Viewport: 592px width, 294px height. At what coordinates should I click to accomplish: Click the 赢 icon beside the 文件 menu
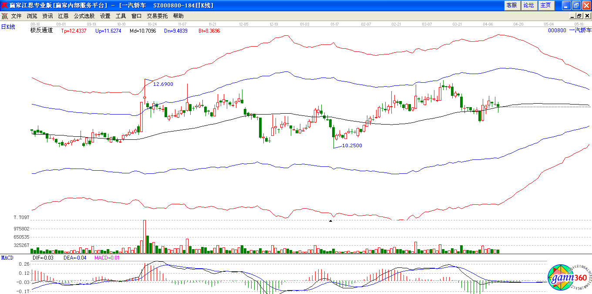pyautogui.click(x=4, y=16)
